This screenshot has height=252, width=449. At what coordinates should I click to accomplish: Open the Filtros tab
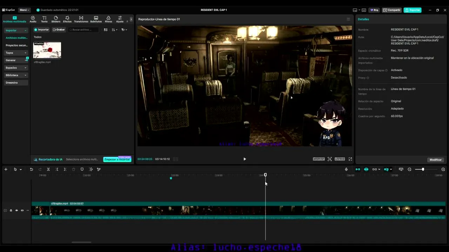pos(108,19)
